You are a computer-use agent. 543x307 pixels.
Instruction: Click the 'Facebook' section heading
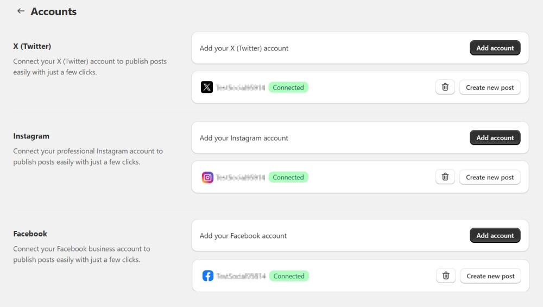click(x=30, y=234)
